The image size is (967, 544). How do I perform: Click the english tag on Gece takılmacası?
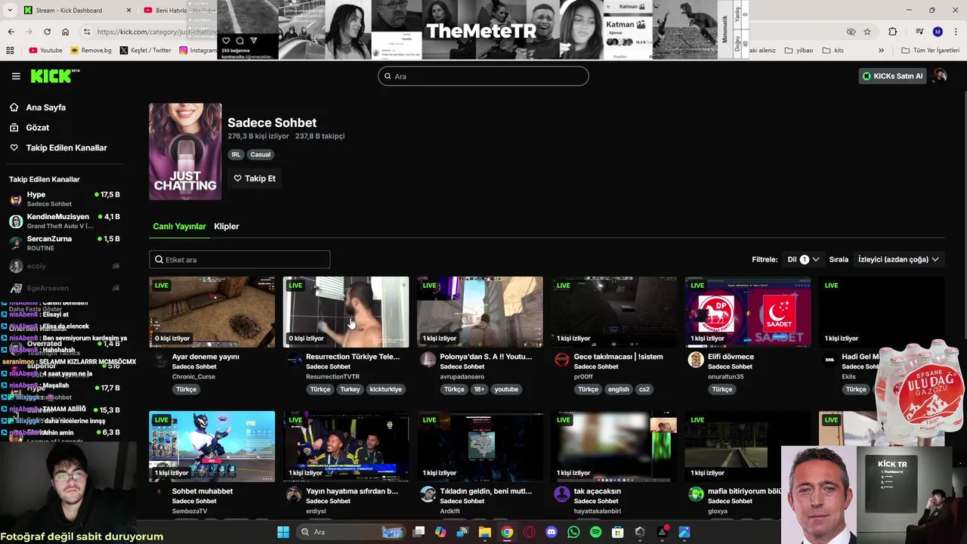click(618, 389)
